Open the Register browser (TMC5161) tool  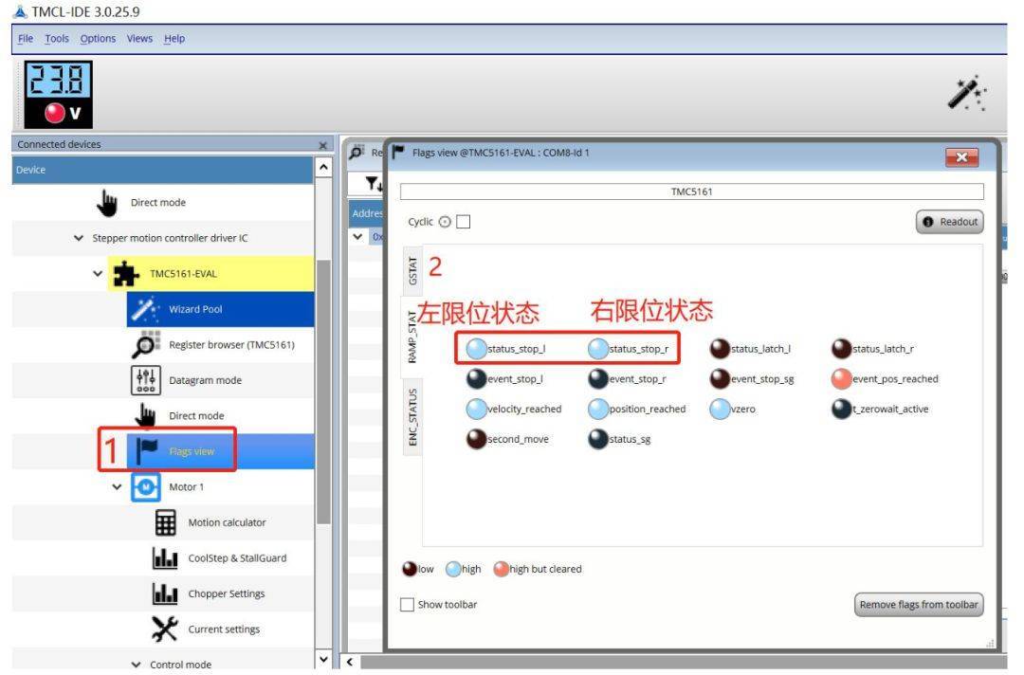coord(230,344)
